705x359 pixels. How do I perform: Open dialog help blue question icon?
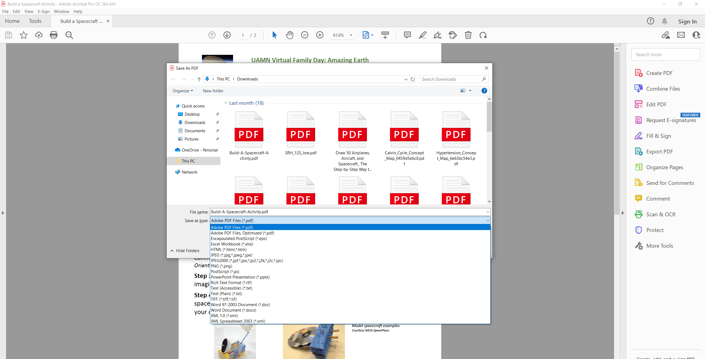(x=484, y=91)
